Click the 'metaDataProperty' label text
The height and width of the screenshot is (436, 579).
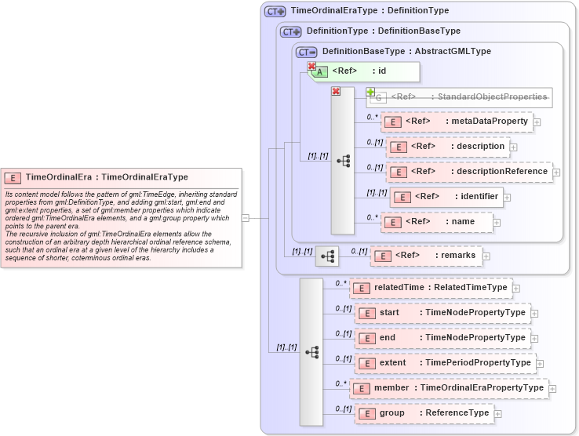click(490, 121)
